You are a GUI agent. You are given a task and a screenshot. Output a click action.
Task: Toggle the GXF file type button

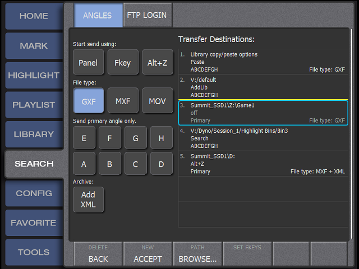pos(88,101)
